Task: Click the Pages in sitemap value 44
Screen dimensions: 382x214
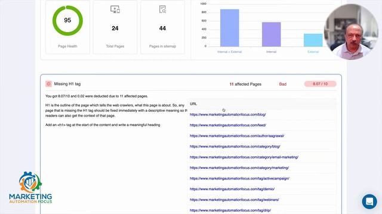Action: point(162,29)
